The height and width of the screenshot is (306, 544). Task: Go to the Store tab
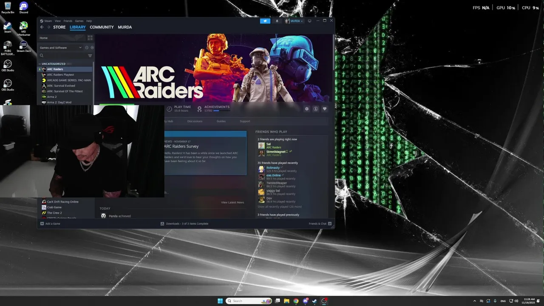click(59, 27)
